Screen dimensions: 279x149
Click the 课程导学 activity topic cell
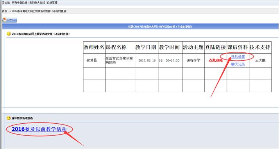[x=193, y=60]
